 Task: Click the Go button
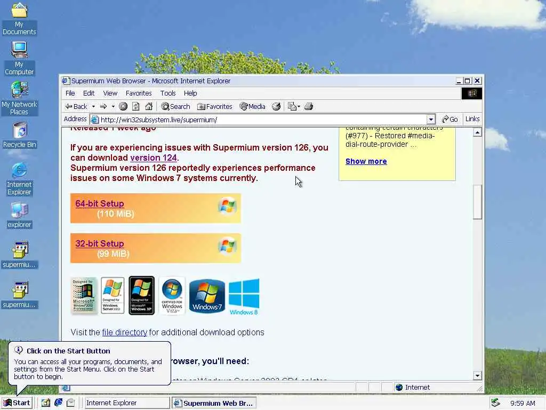pyautogui.click(x=450, y=120)
